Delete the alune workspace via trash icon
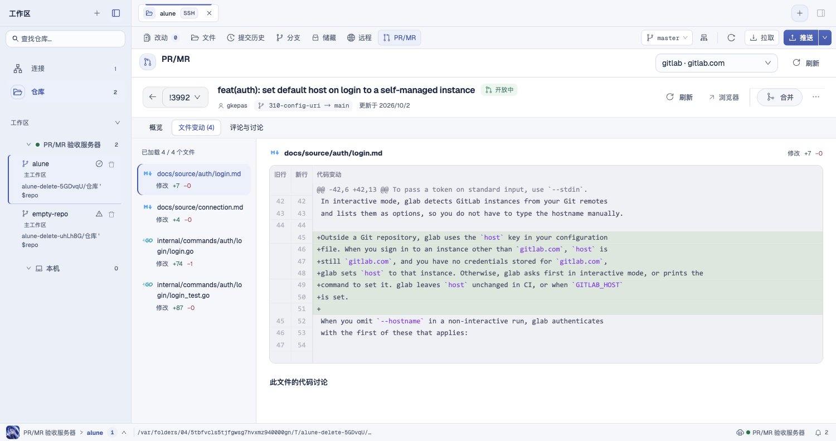836x441 pixels. click(111, 164)
